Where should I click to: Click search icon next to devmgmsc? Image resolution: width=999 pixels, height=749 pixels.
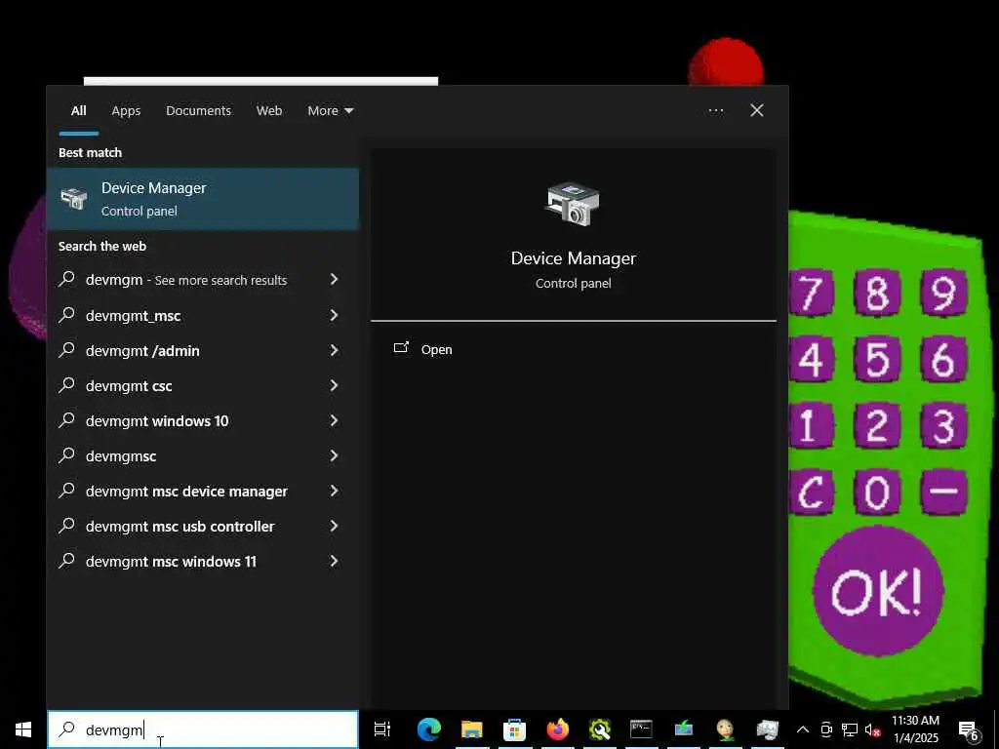pos(66,454)
